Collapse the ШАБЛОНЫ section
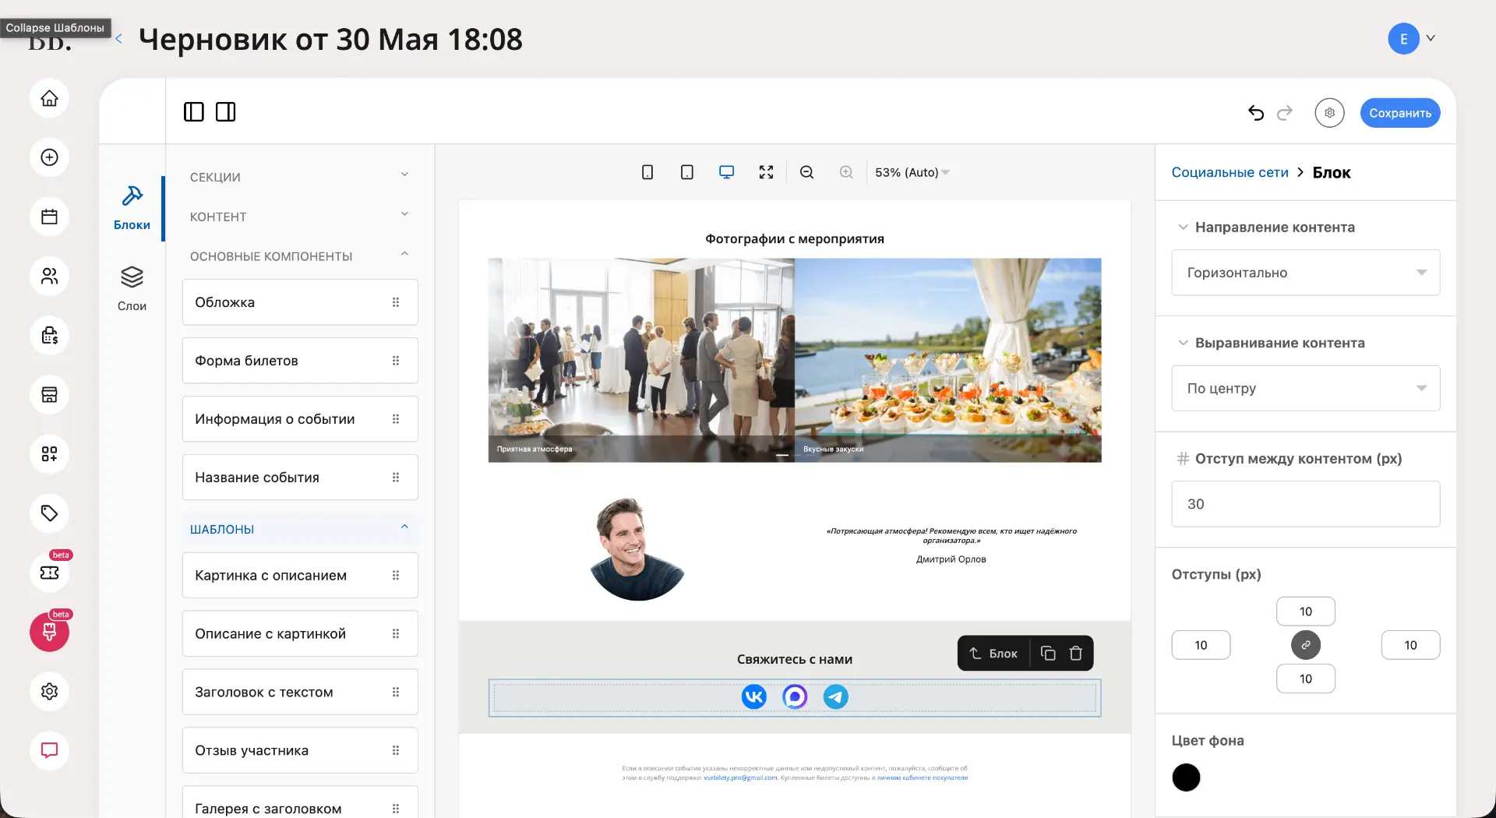1496x818 pixels. tap(300, 529)
